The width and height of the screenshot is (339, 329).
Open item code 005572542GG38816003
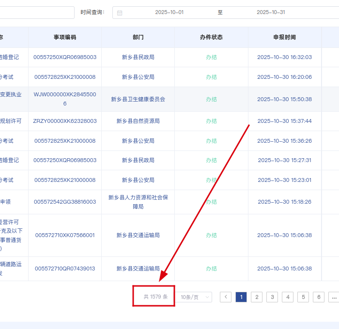coord(65,202)
